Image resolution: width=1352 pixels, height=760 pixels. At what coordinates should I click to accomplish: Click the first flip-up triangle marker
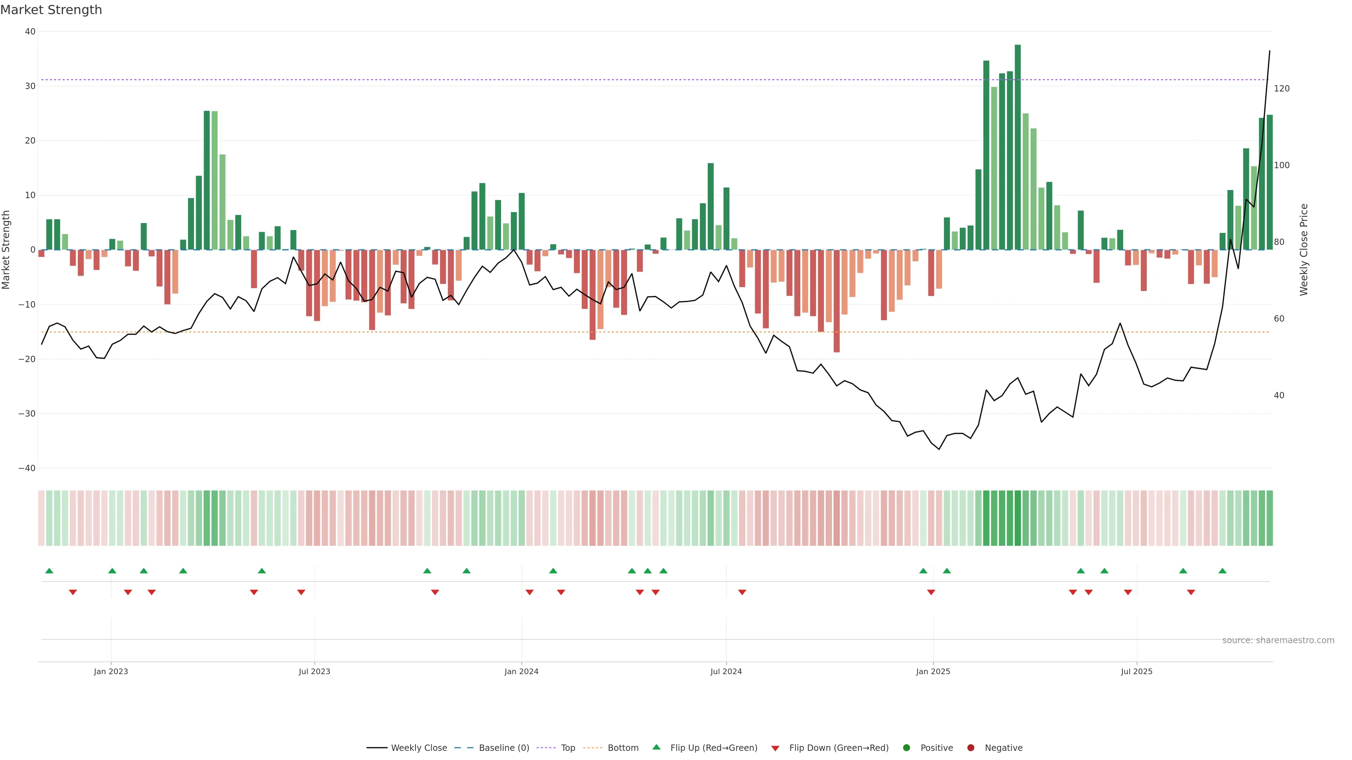(x=49, y=571)
